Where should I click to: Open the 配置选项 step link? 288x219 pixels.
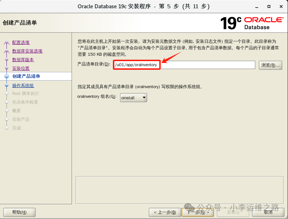pos(21,42)
